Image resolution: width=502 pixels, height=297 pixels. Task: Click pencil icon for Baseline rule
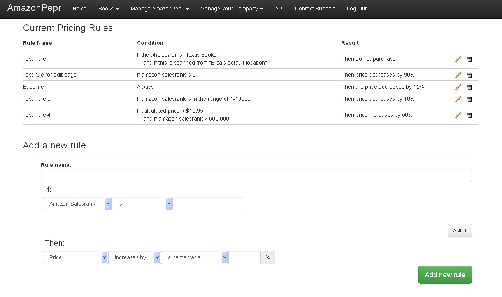(x=458, y=87)
